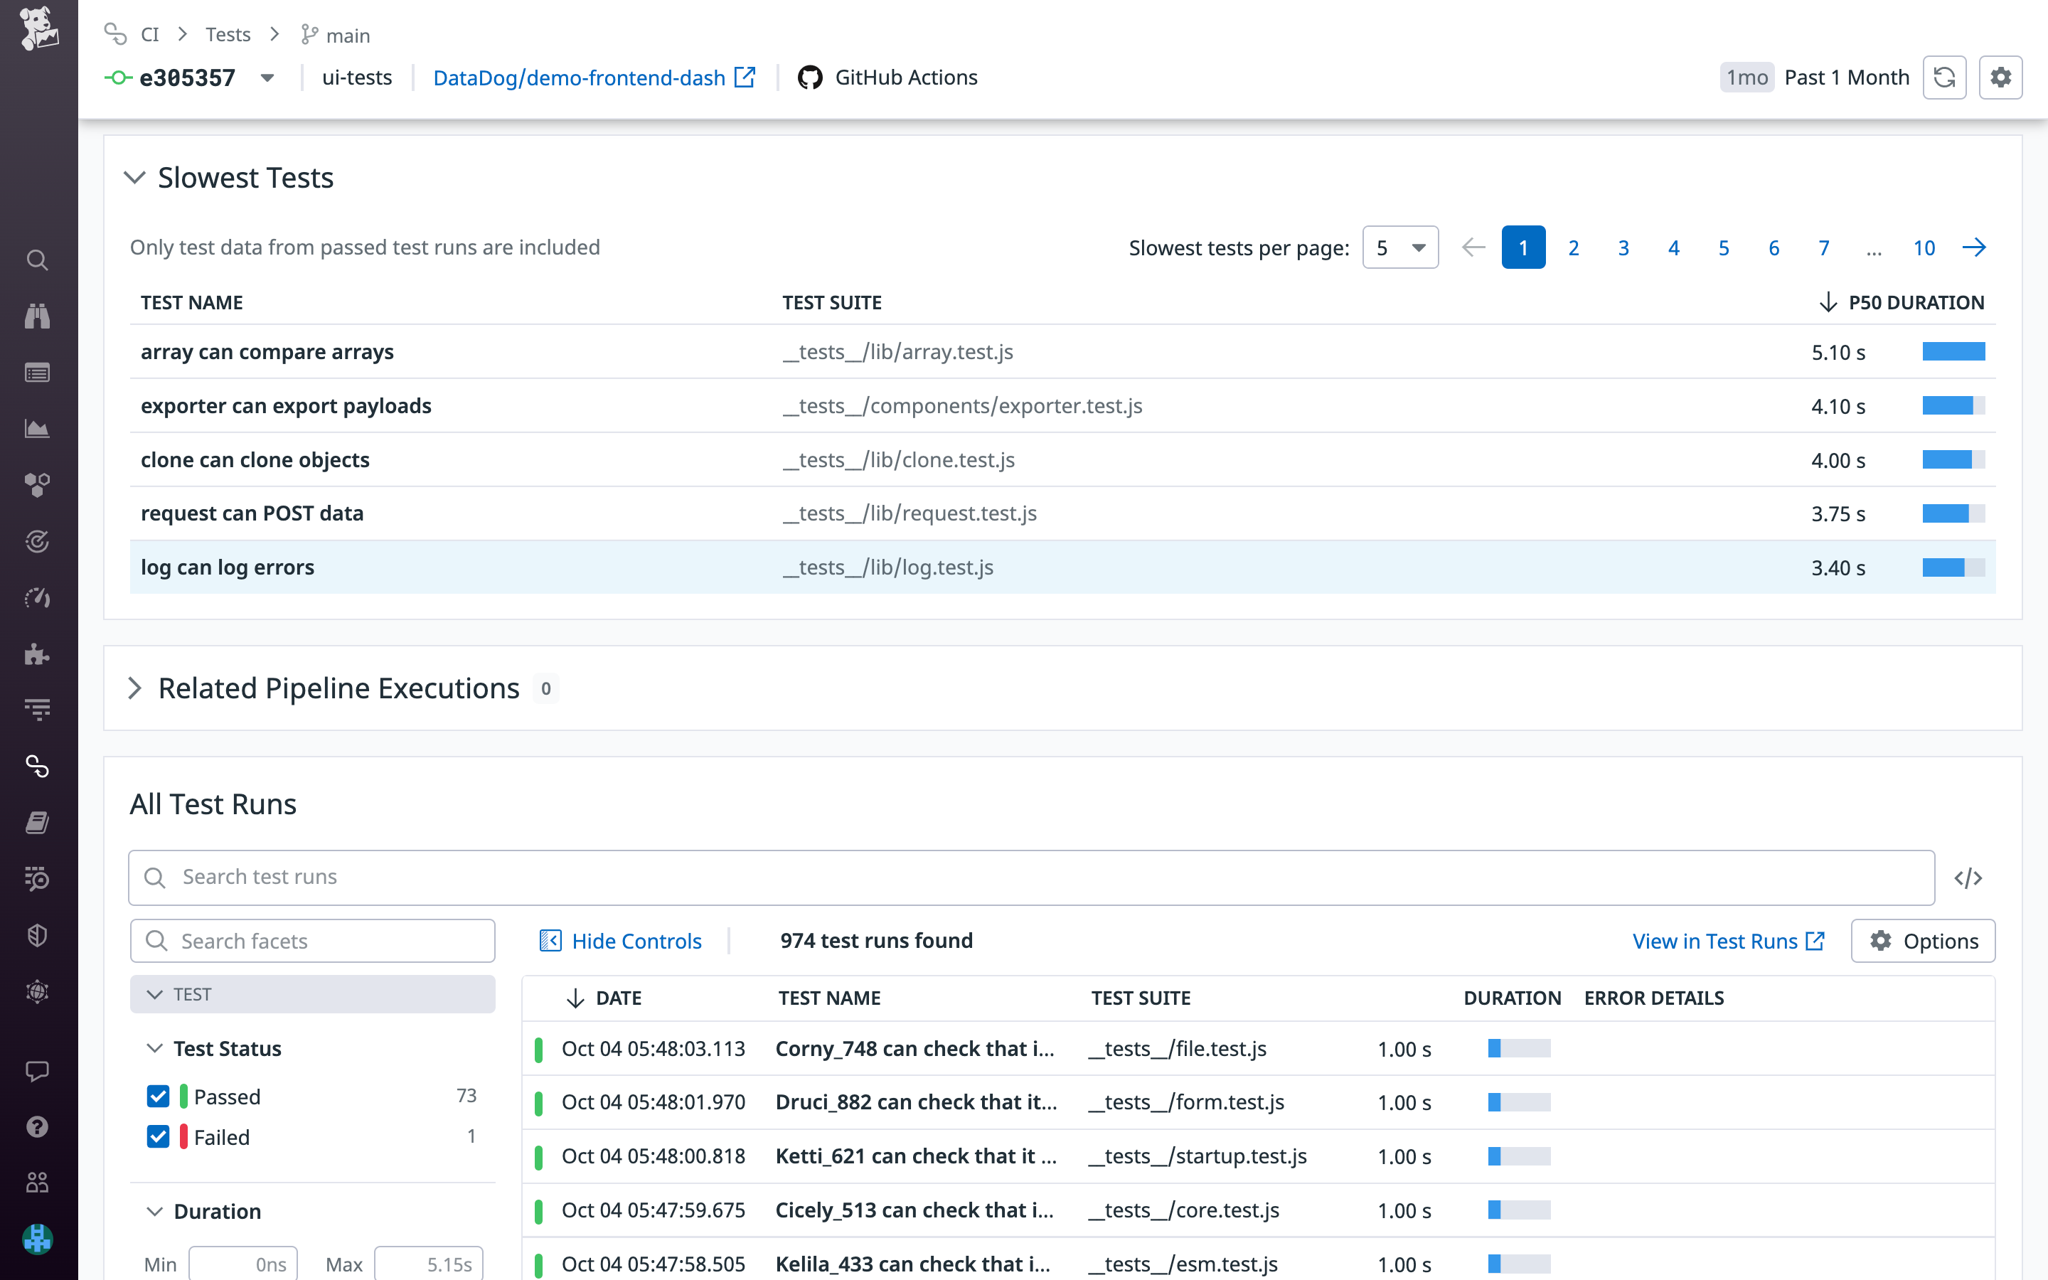The image size is (2048, 1280).
Task: Click Hide Controls above the results list
Action: click(x=636, y=941)
